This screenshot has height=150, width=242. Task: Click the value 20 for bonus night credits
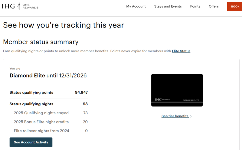85,122
